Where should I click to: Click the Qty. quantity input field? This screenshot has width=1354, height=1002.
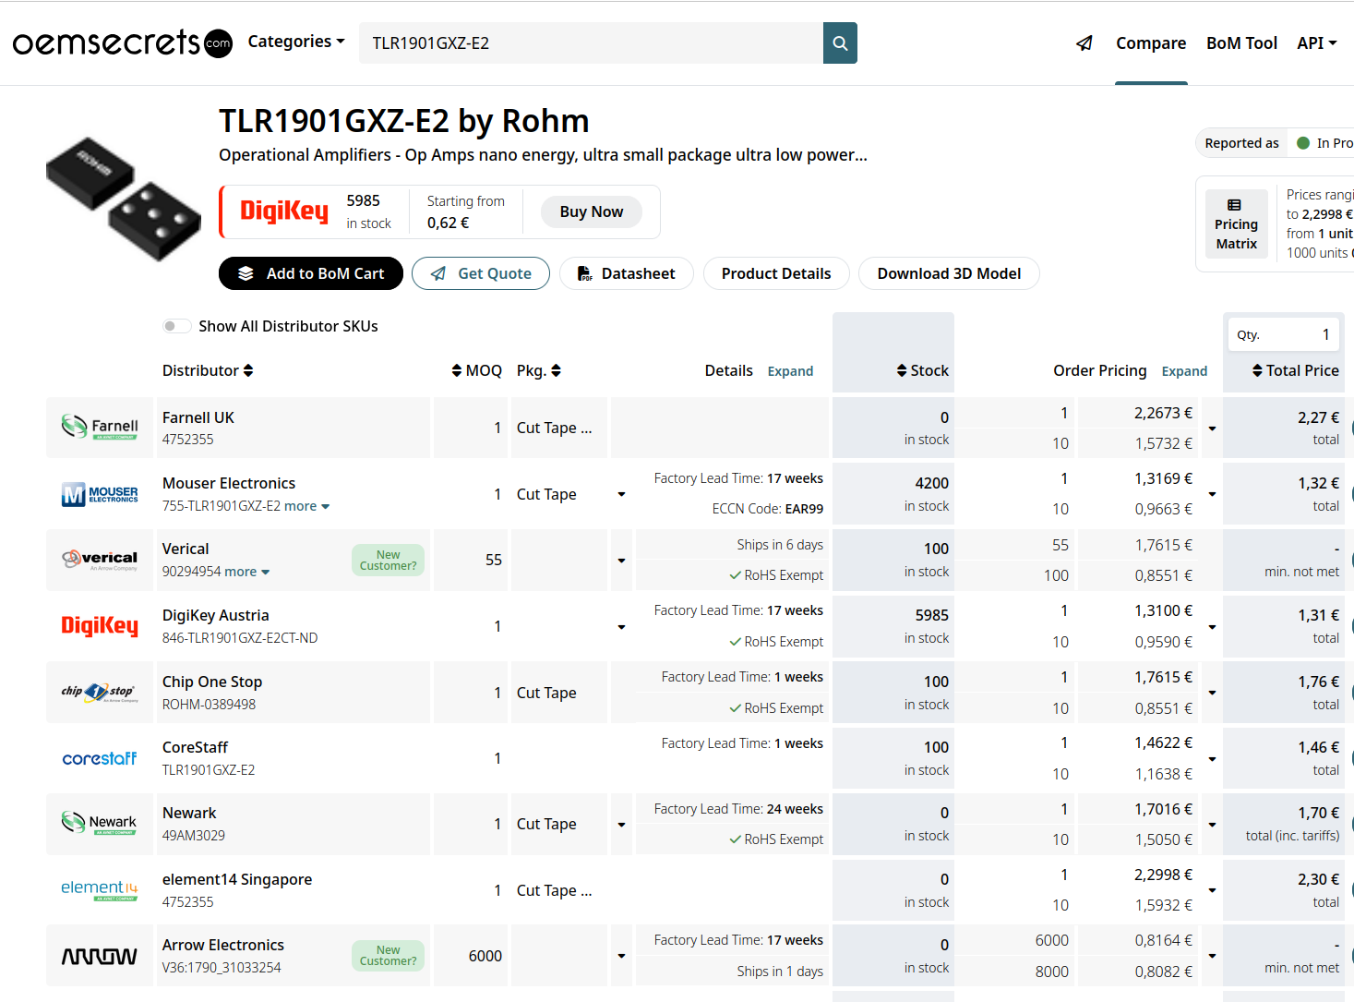coord(1284,334)
